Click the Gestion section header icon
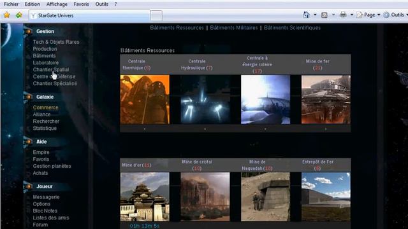 click(x=28, y=31)
